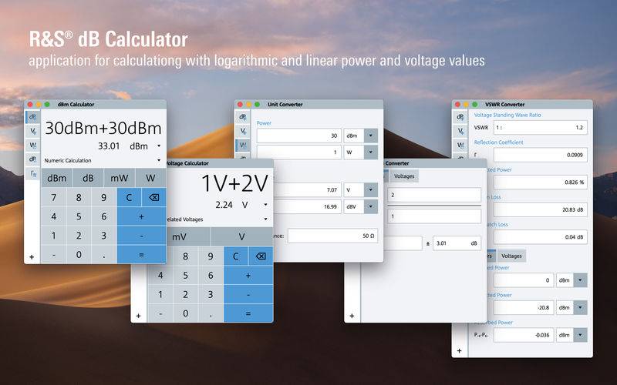Click plus operator key in dBm Calculator keypad
The width and height of the screenshot is (617, 385).
point(142,216)
